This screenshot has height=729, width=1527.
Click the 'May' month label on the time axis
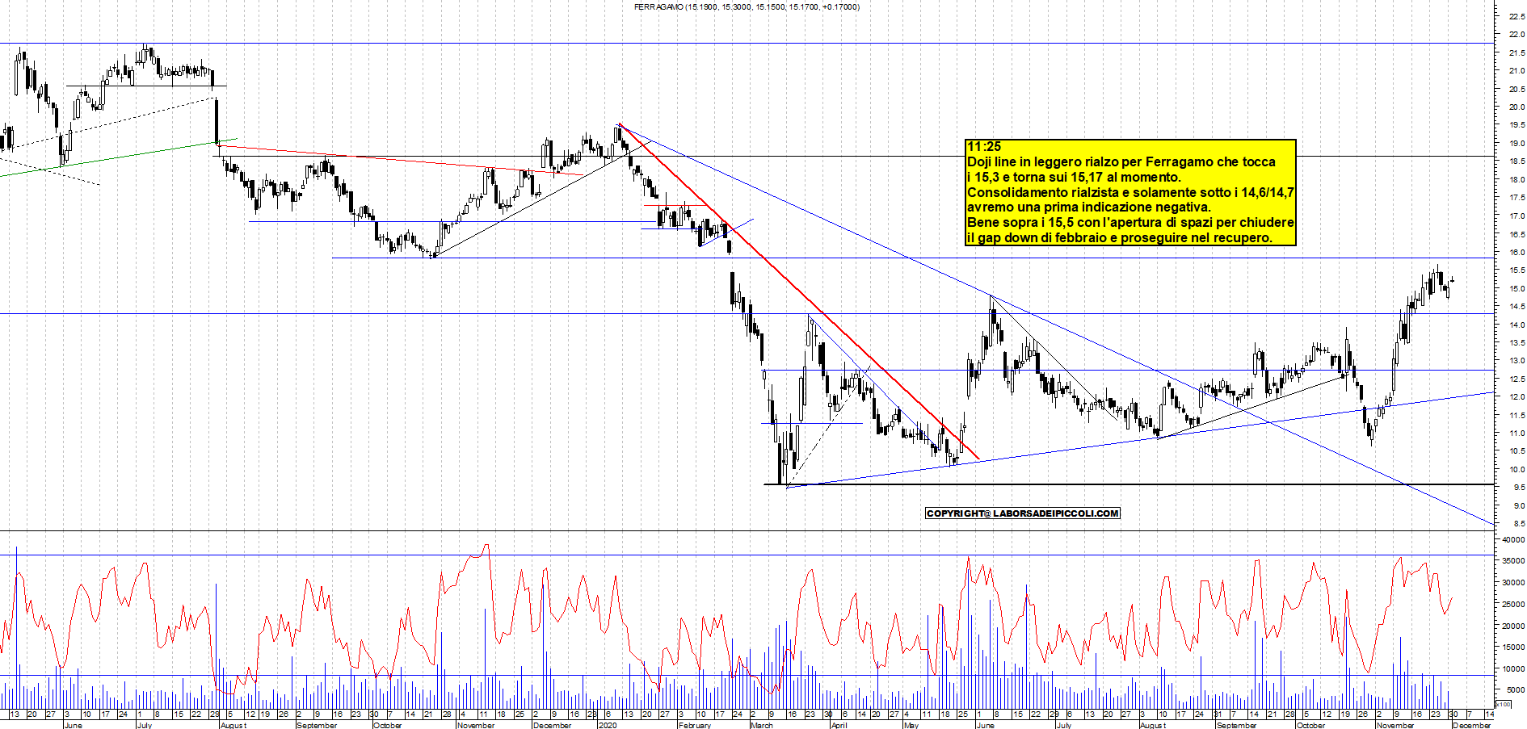click(x=911, y=725)
